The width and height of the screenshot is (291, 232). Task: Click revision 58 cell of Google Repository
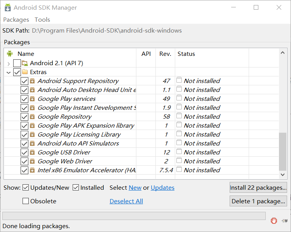[166, 116]
